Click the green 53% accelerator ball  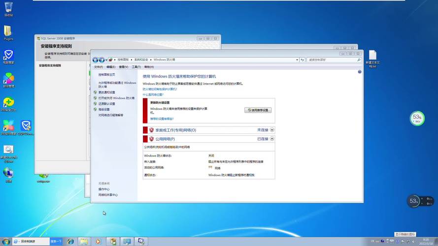[x=417, y=119]
